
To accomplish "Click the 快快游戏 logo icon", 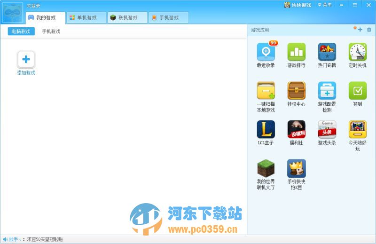I will tap(287, 5).
